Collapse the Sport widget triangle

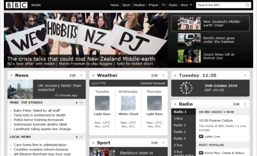[93, 143]
